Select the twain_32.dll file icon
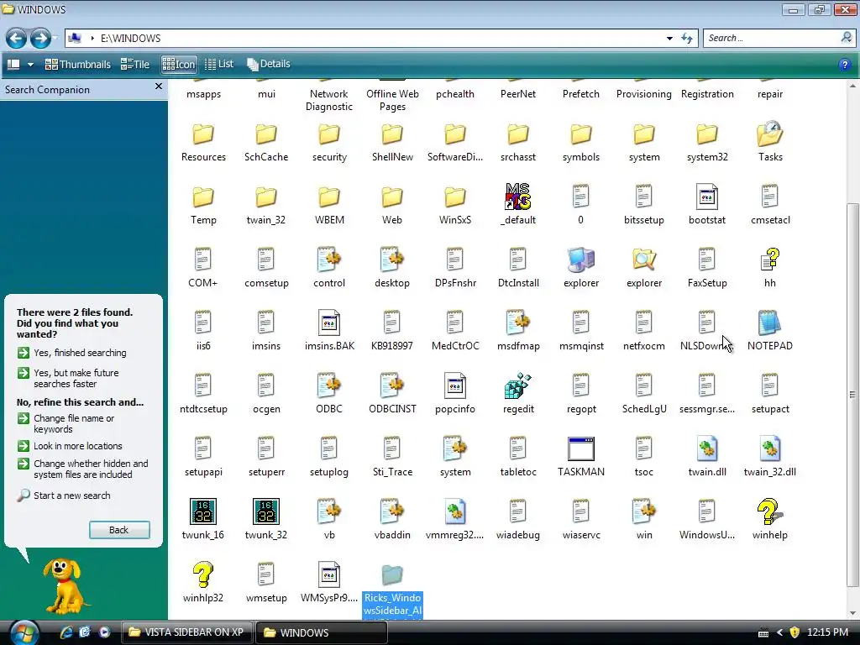Image resolution: width=860 pixels, height=645 pixels. [x=769, y=448]
